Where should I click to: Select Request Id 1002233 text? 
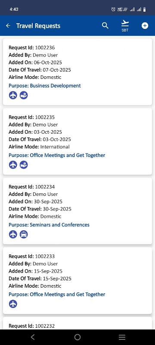click(31, 256)
